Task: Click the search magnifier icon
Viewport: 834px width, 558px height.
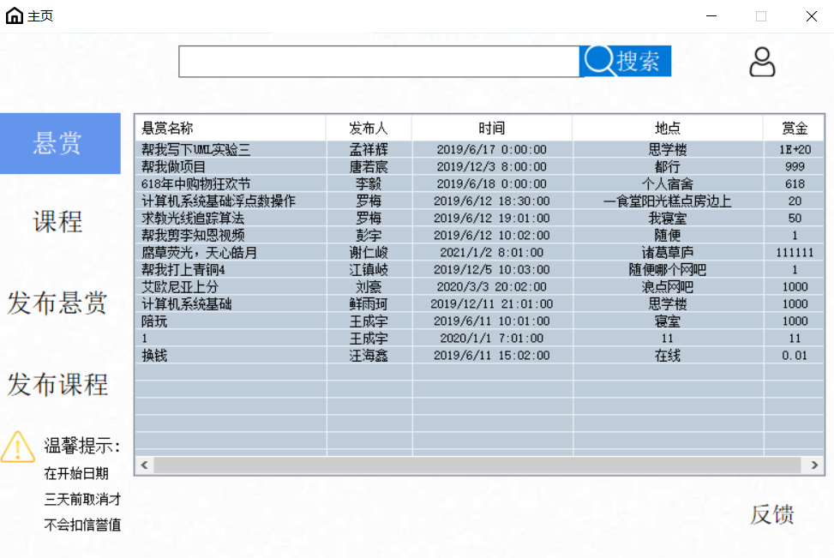Action: click(599, 61)
